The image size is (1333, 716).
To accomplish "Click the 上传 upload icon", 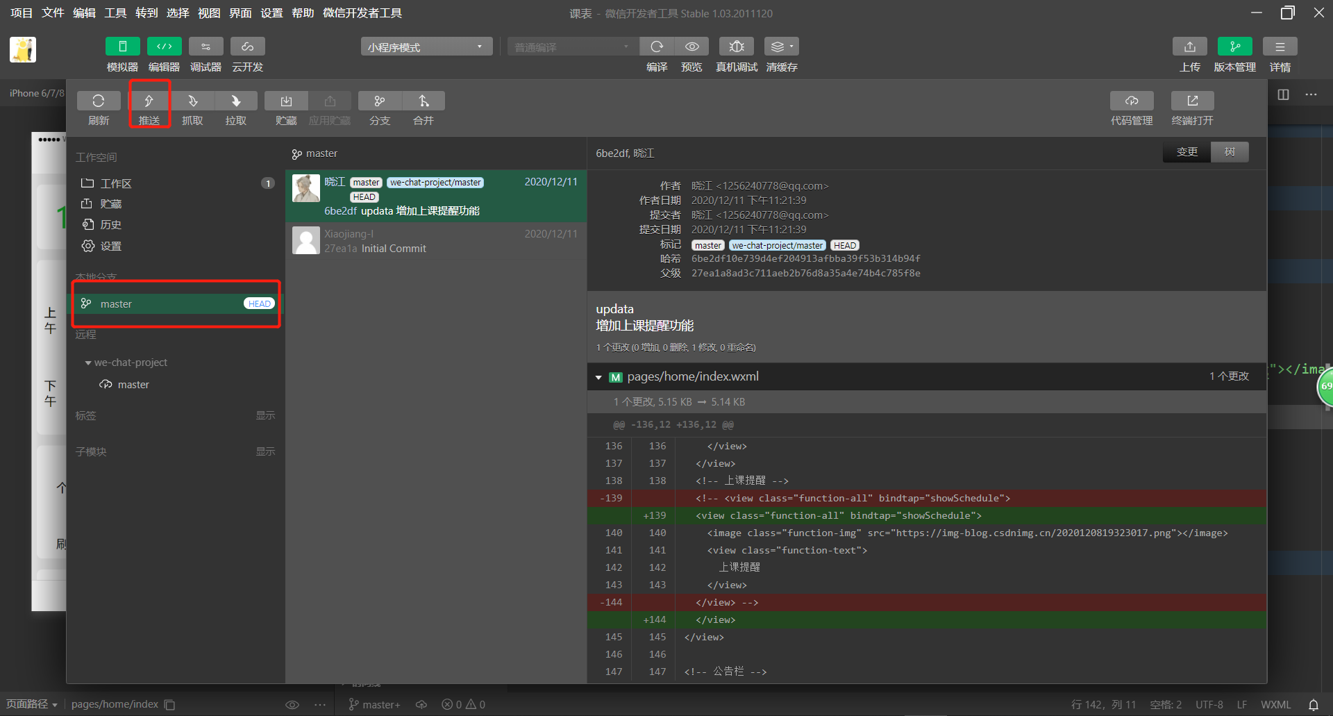I will (1190, 47).
